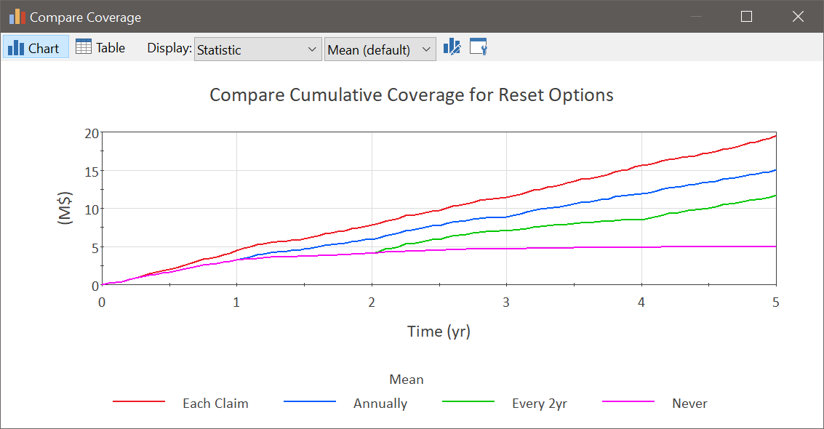Maximize the Compare Coverage window

click(746, 17)
